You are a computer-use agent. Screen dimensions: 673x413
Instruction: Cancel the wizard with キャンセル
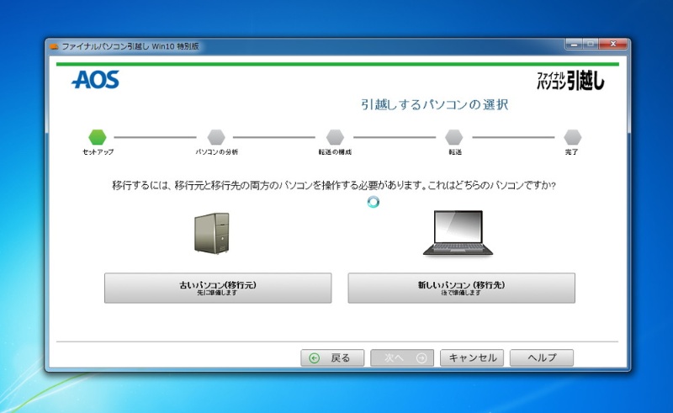472,357
